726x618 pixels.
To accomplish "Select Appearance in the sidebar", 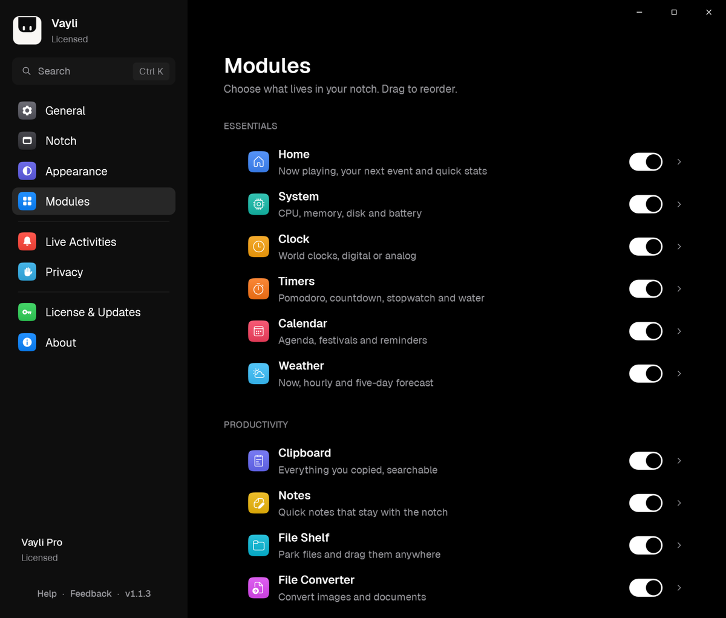I will pos(94,171).
